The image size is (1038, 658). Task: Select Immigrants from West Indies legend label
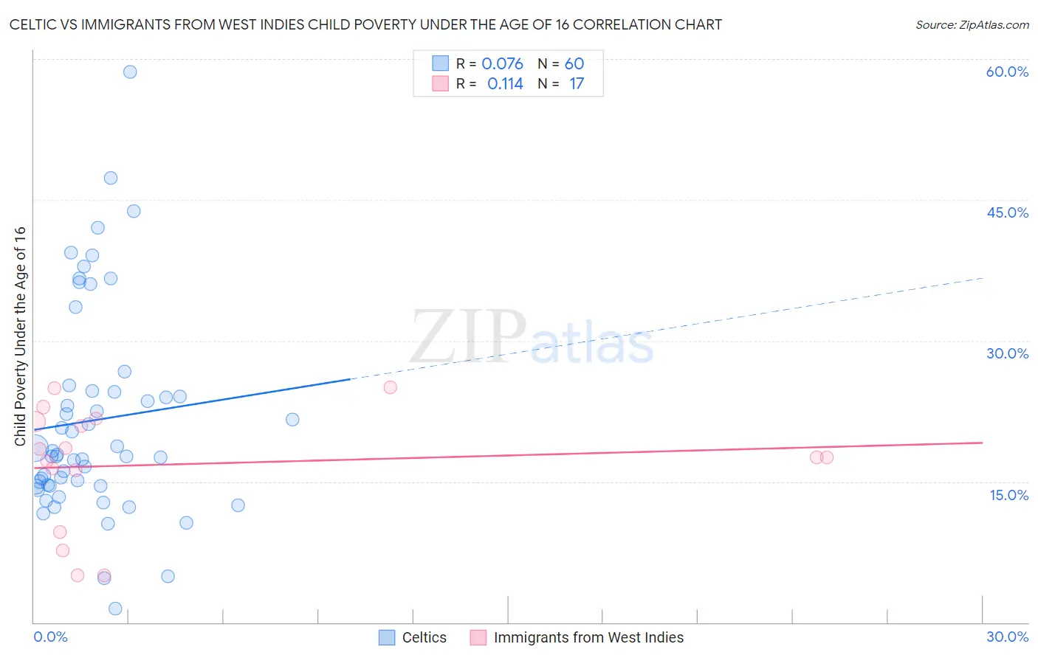[x=588, y=637]
